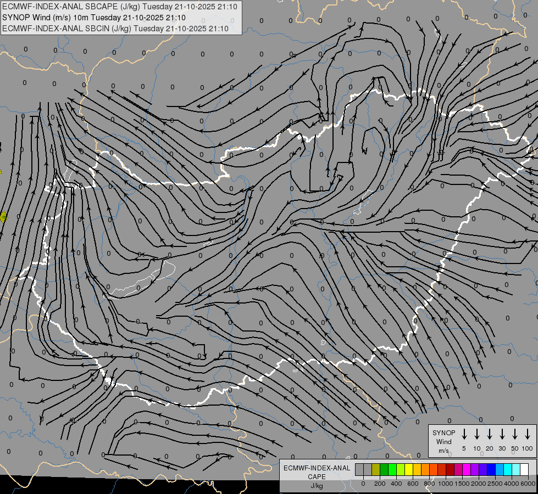The width and height of the screenshot is (538, 494).
Task: Click the 2500 tick on CAPE scale
Action: [495, 484]
